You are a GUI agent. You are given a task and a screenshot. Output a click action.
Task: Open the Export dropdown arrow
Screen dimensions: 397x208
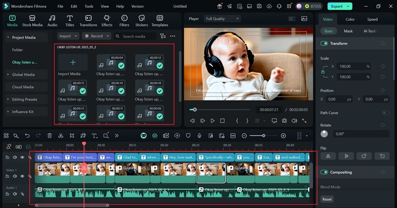pyautogui.click(x=348, y=6)
